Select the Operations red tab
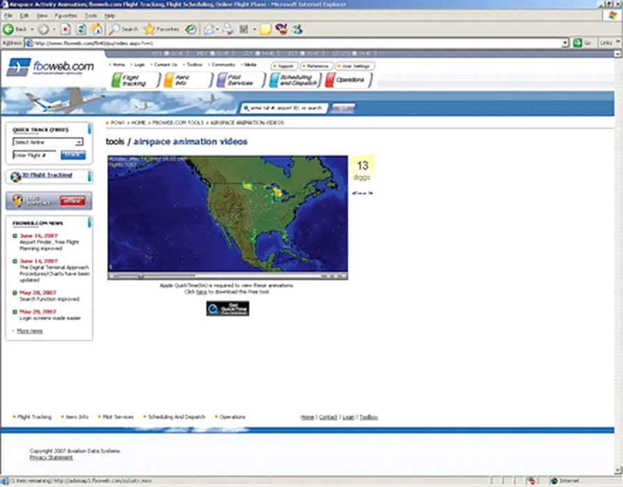The width and height of the screenshot is (623, 487). pos(349,80)
